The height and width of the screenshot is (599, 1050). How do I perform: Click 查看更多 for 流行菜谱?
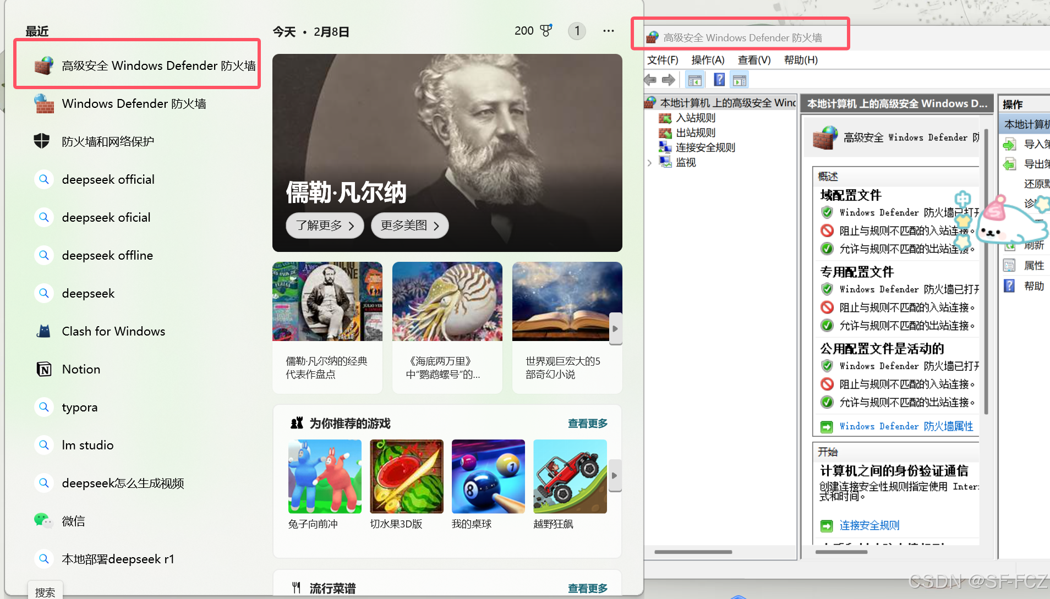(588, 589)
